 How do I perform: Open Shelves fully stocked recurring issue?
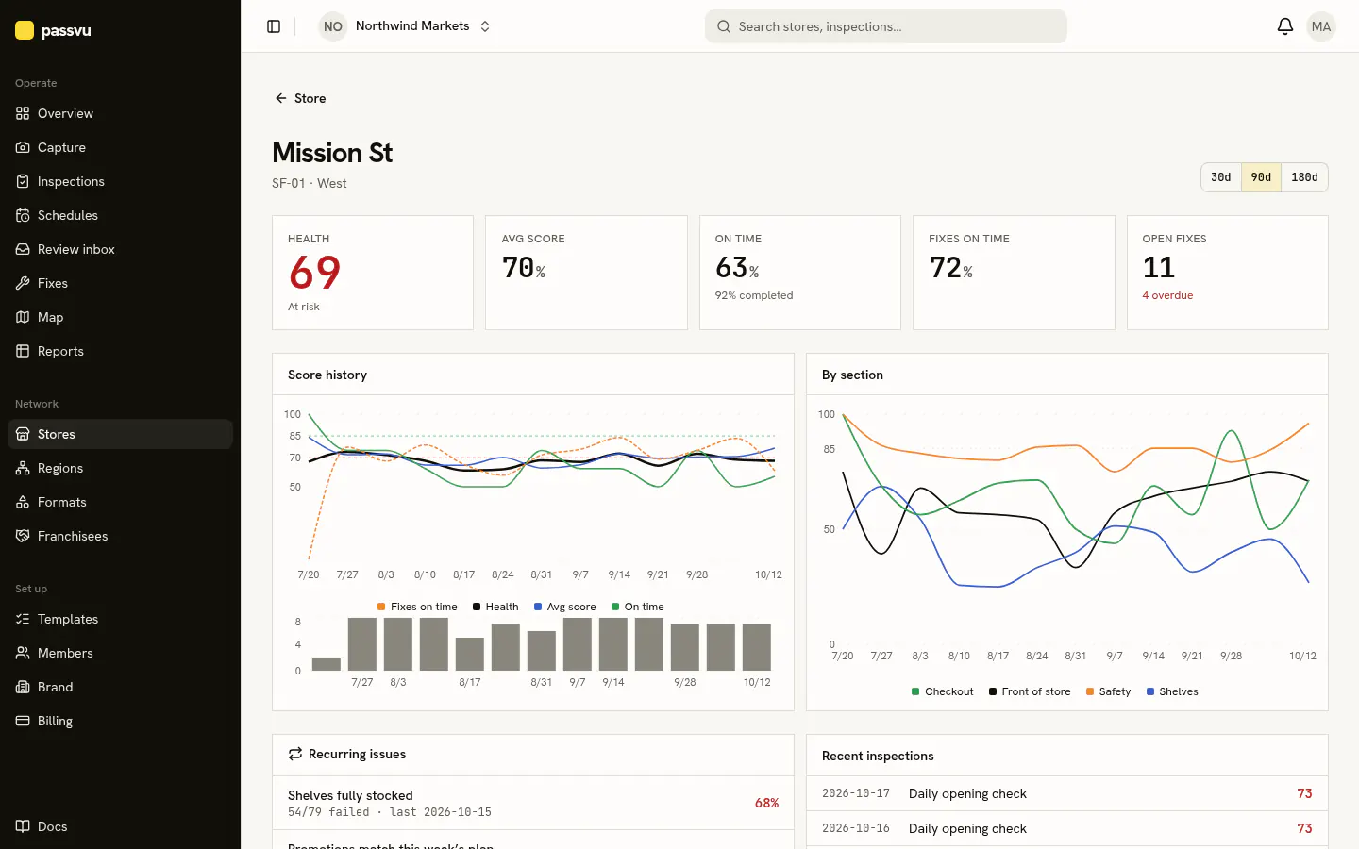click(533, 803)
